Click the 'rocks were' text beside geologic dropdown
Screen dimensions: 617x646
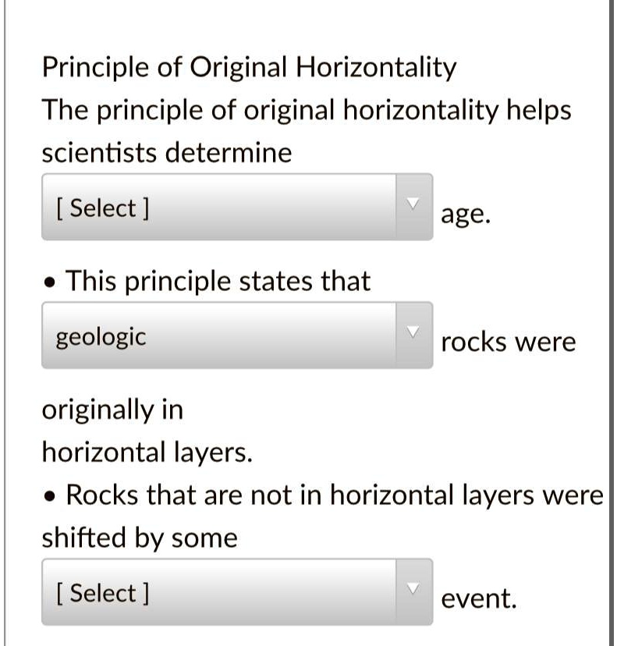[508, 341]
